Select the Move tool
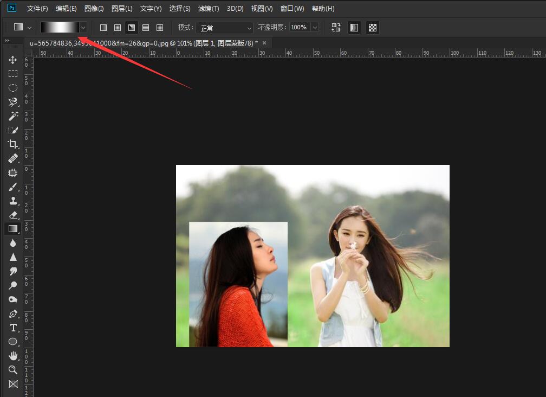546x397 pixels. pyautogui.click(x=13, y=60)
